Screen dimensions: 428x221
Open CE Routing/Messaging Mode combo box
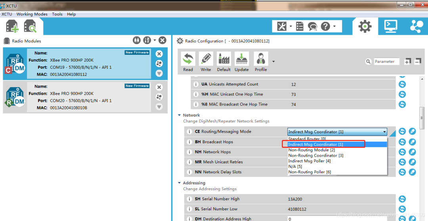click(x=337, y=132)
